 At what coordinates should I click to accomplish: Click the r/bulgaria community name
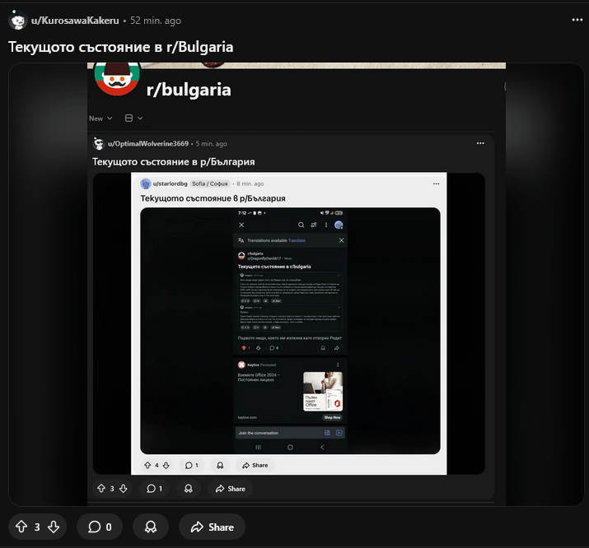pyautogui.click(x=189, y=90)
